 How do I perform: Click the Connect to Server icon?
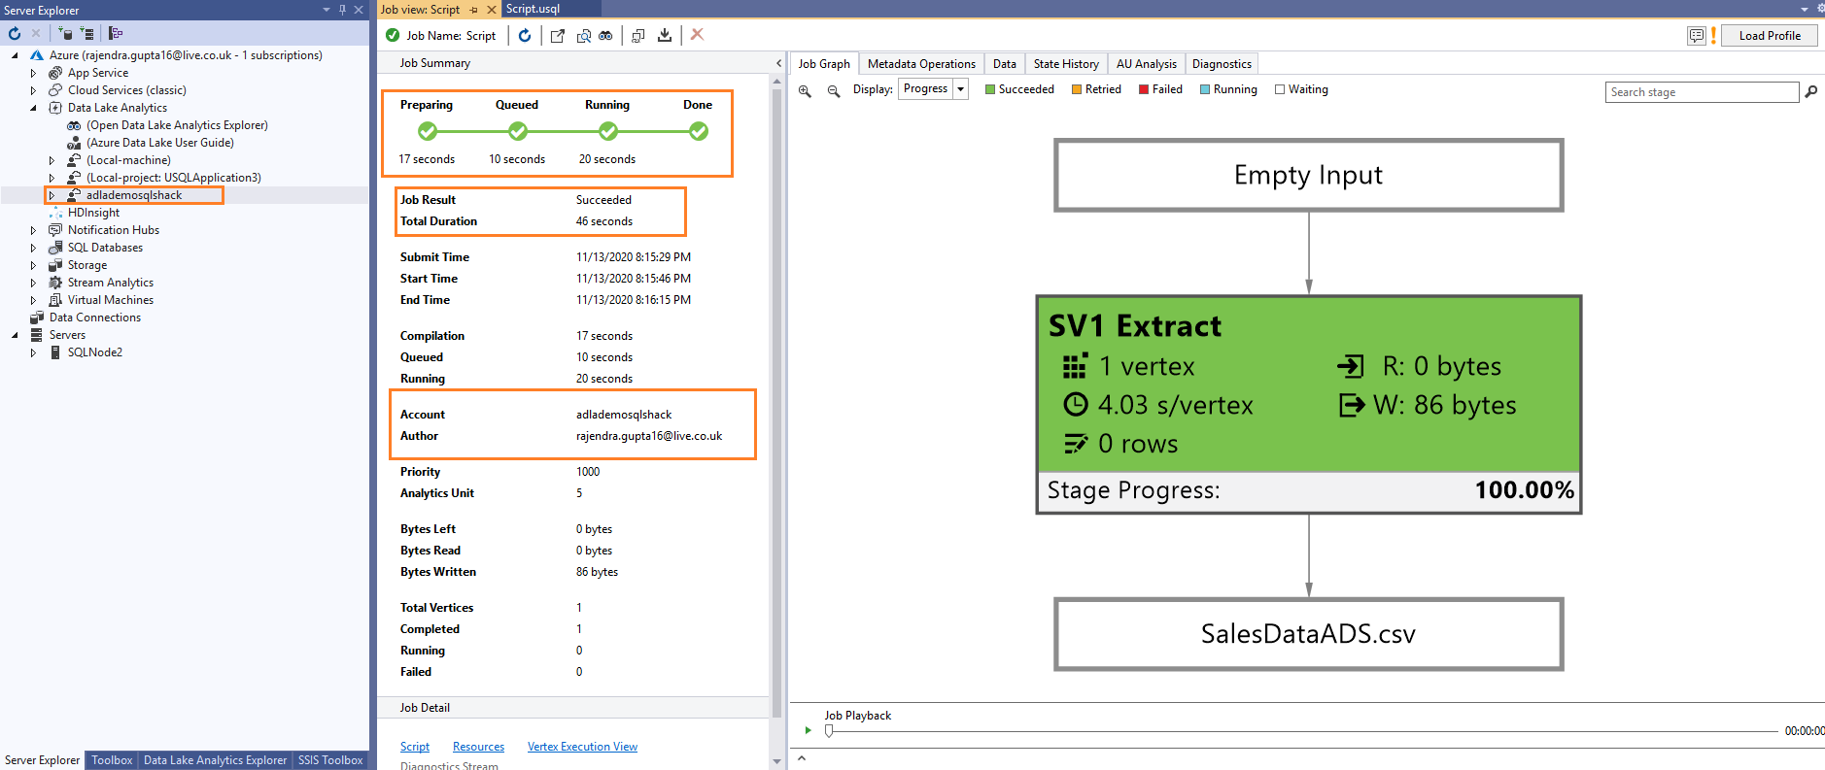(x=87, y=34)
